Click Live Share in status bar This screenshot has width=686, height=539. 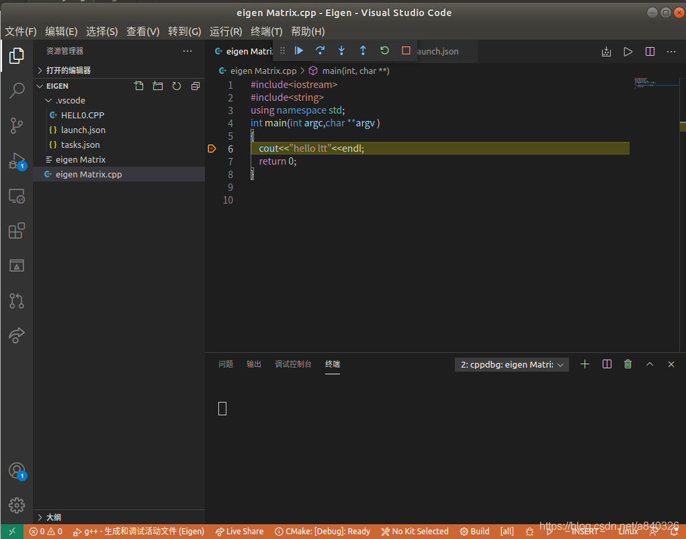pyautogui.click(x=239, y=532)
